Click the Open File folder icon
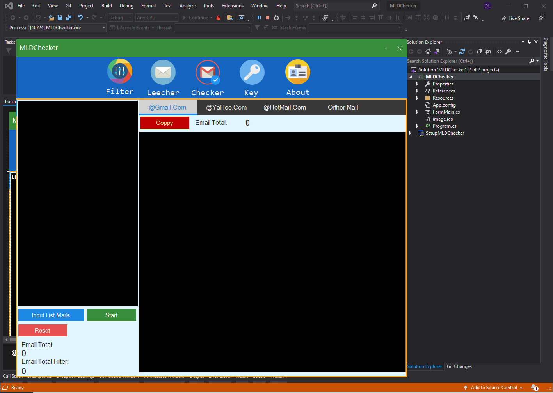 point(51,18)
